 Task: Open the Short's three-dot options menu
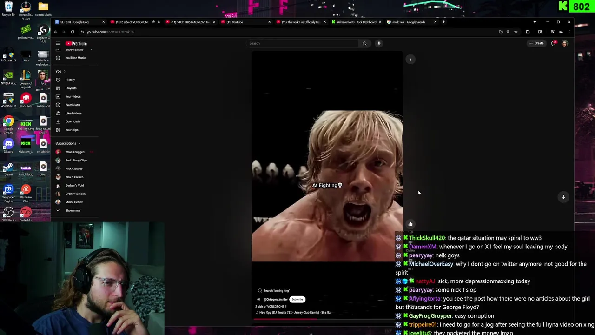(410, 59)
